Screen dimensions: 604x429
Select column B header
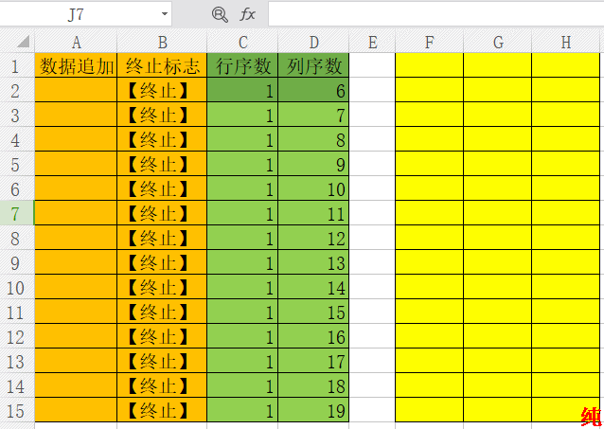tap(162, 42)
